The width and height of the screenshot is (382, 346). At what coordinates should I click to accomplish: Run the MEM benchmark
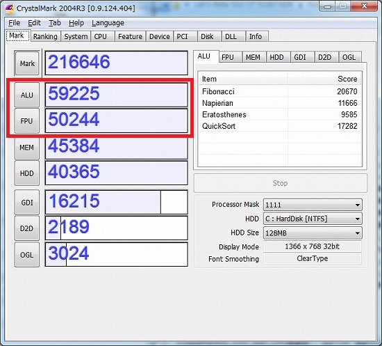(x=27, y=148)
